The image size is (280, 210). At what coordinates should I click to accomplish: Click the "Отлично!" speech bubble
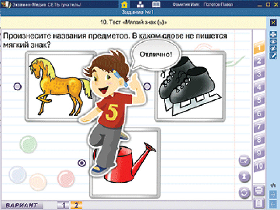coord(156,54)
